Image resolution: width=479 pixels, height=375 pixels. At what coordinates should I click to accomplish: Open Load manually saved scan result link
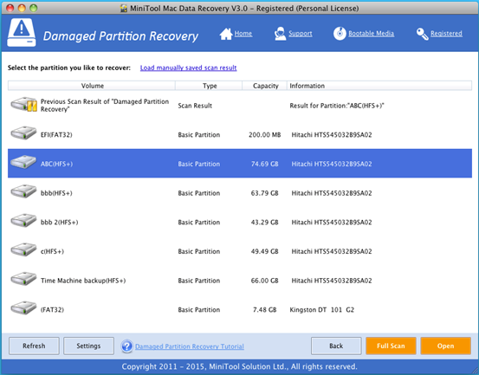click(188, 68)
